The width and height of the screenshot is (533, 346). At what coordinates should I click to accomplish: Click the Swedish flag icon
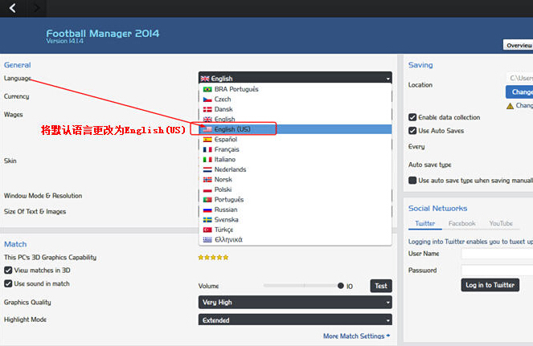click(207, 220)
